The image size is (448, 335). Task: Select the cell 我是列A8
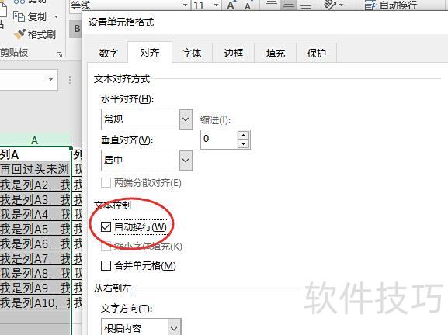coord(35,274)
